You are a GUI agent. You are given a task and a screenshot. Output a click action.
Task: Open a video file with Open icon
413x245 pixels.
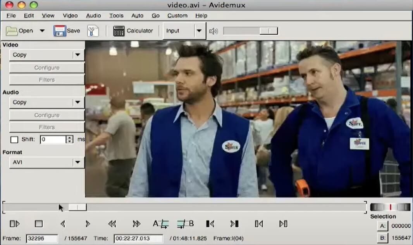click(x=19, y=31)
